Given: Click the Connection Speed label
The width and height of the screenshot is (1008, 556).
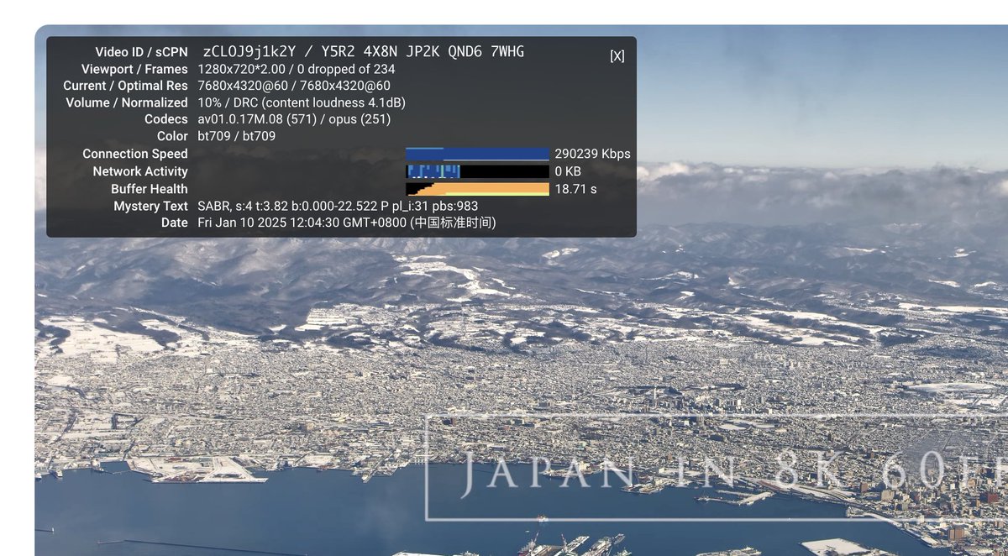Looking at the screenshot, I should pos(135,154).
